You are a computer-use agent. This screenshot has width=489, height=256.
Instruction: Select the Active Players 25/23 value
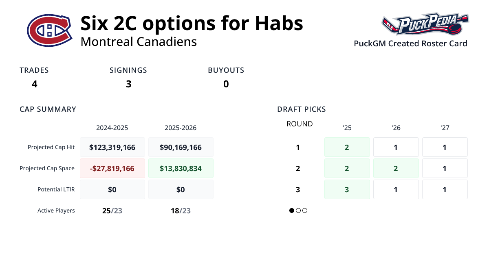pos(112,210)
